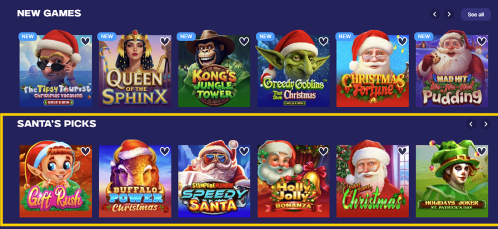Click heart icon on Holly Jolly Bonanza tile

point(323,151)
